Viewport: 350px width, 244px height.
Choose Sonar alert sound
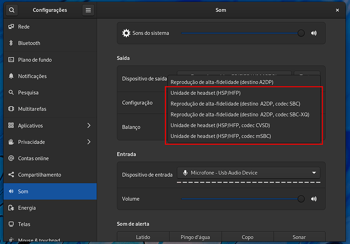[x=299, y=237]
